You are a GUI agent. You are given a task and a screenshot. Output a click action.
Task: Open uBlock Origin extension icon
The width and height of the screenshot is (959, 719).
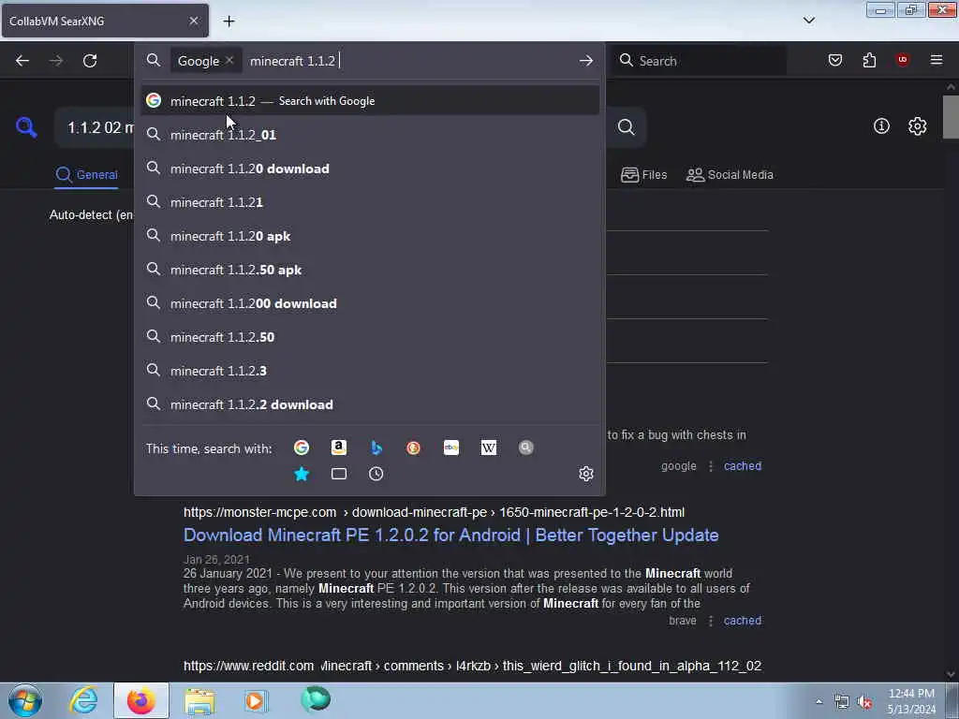pos(902,60)
